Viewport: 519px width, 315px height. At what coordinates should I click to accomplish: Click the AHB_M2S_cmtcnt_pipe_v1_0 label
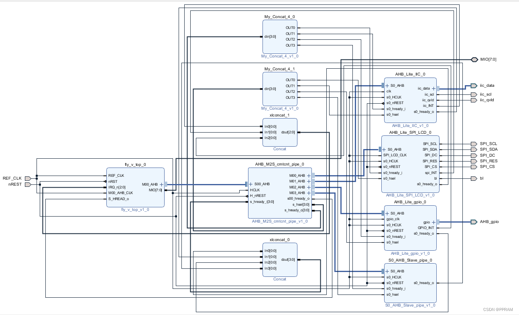point(280,221)
